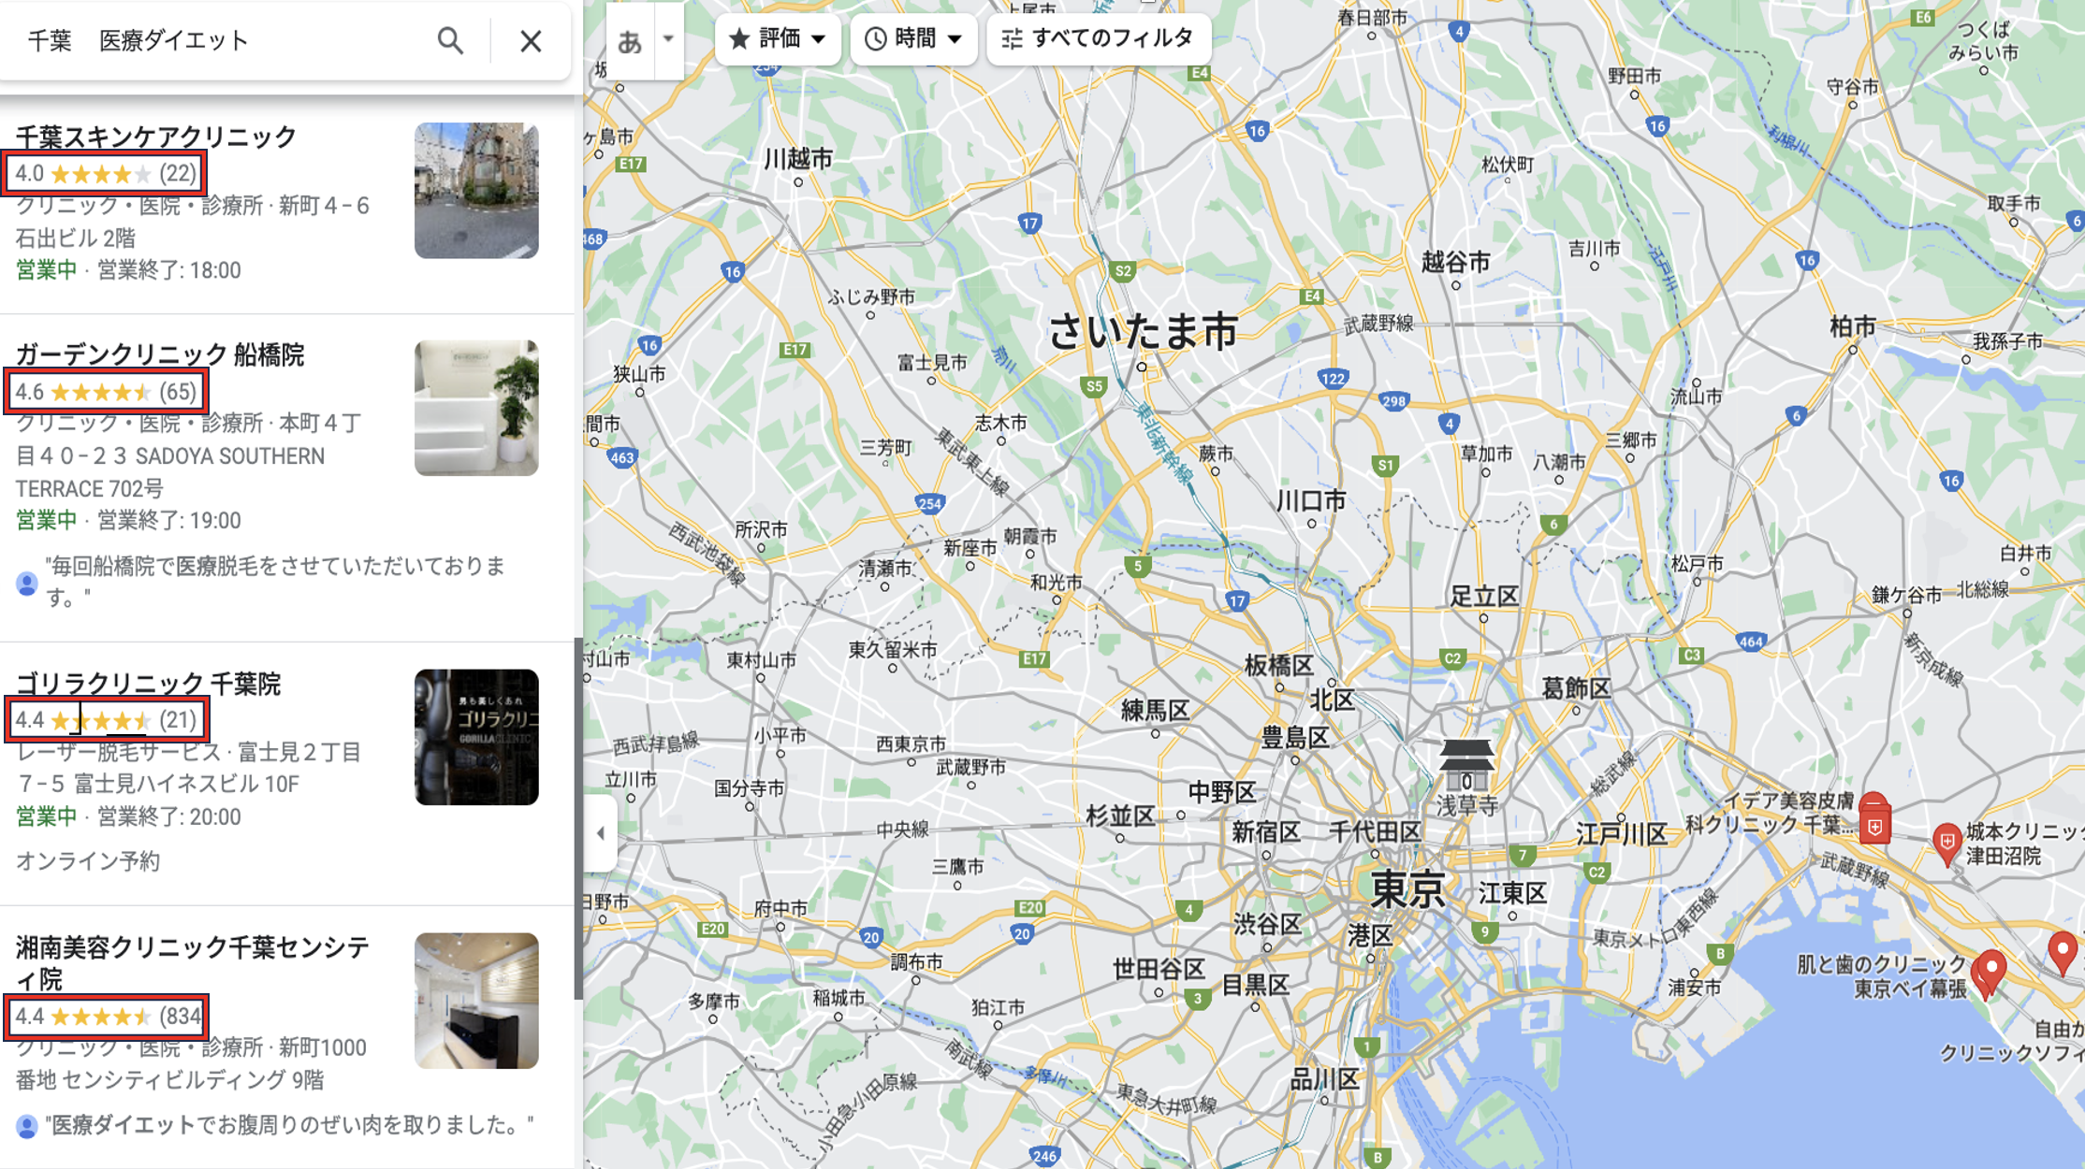Click the 所沢市 label on map

[x=761, y=529]
